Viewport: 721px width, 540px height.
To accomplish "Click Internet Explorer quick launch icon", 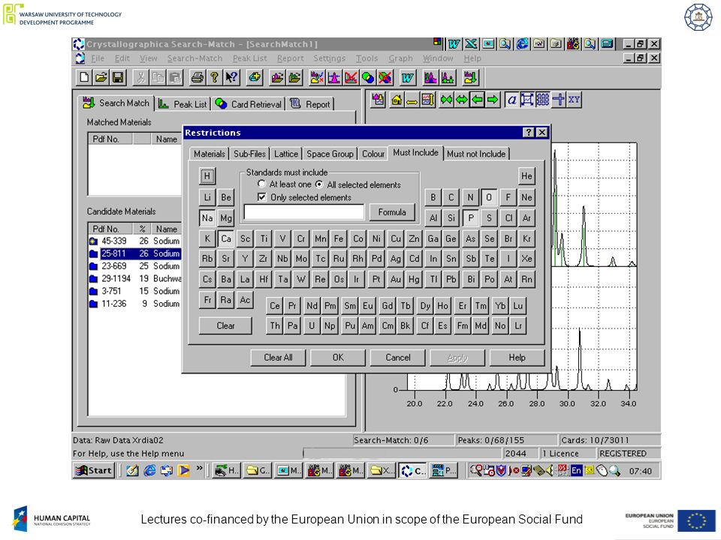I will pos(150,471).
